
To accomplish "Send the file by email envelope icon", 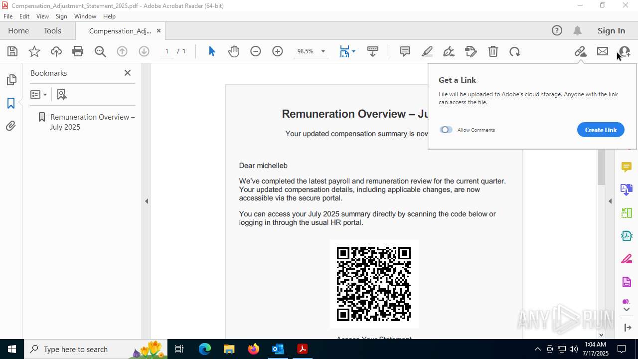I will point(603,51).
